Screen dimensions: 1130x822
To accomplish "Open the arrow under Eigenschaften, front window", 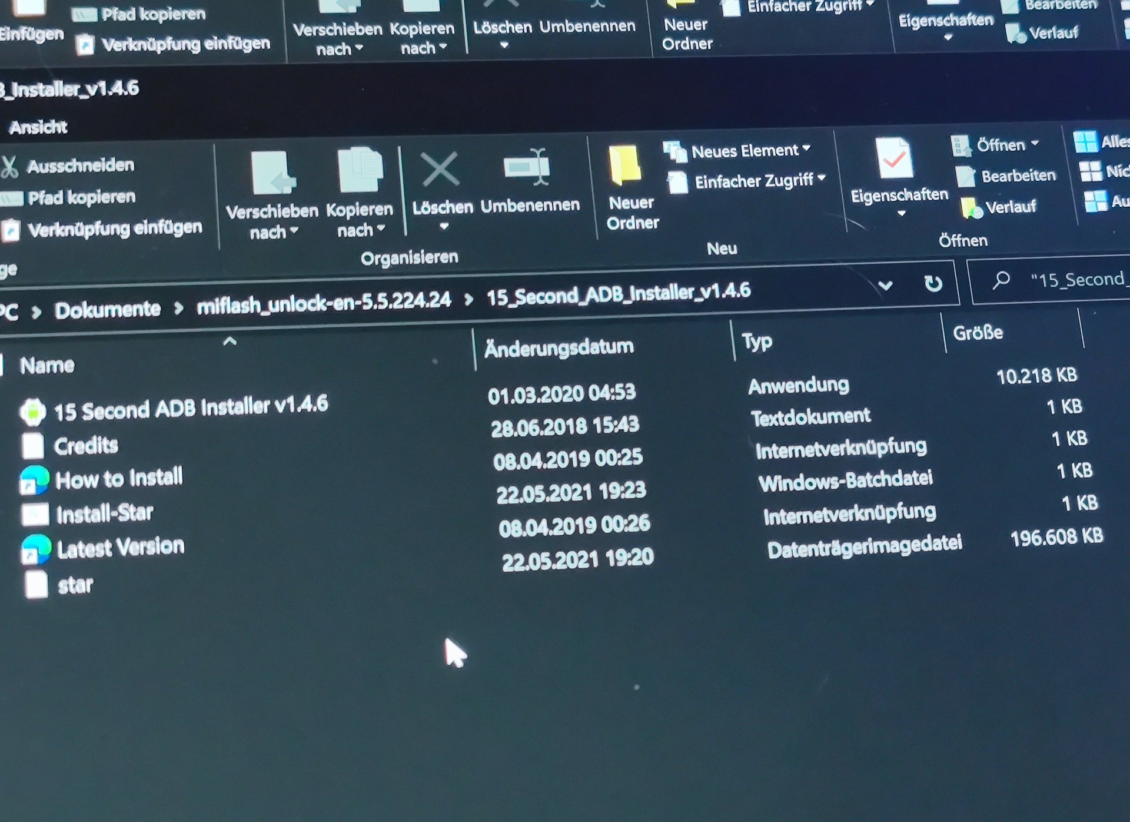I will point(902,213).
